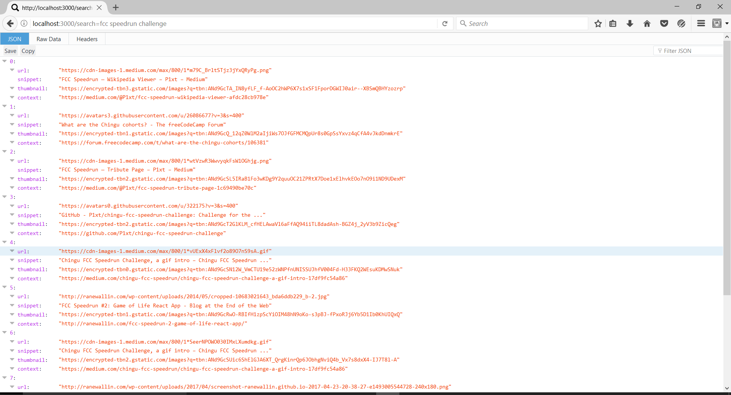Select the localhost:3000/search browser tab

(56, 8)
